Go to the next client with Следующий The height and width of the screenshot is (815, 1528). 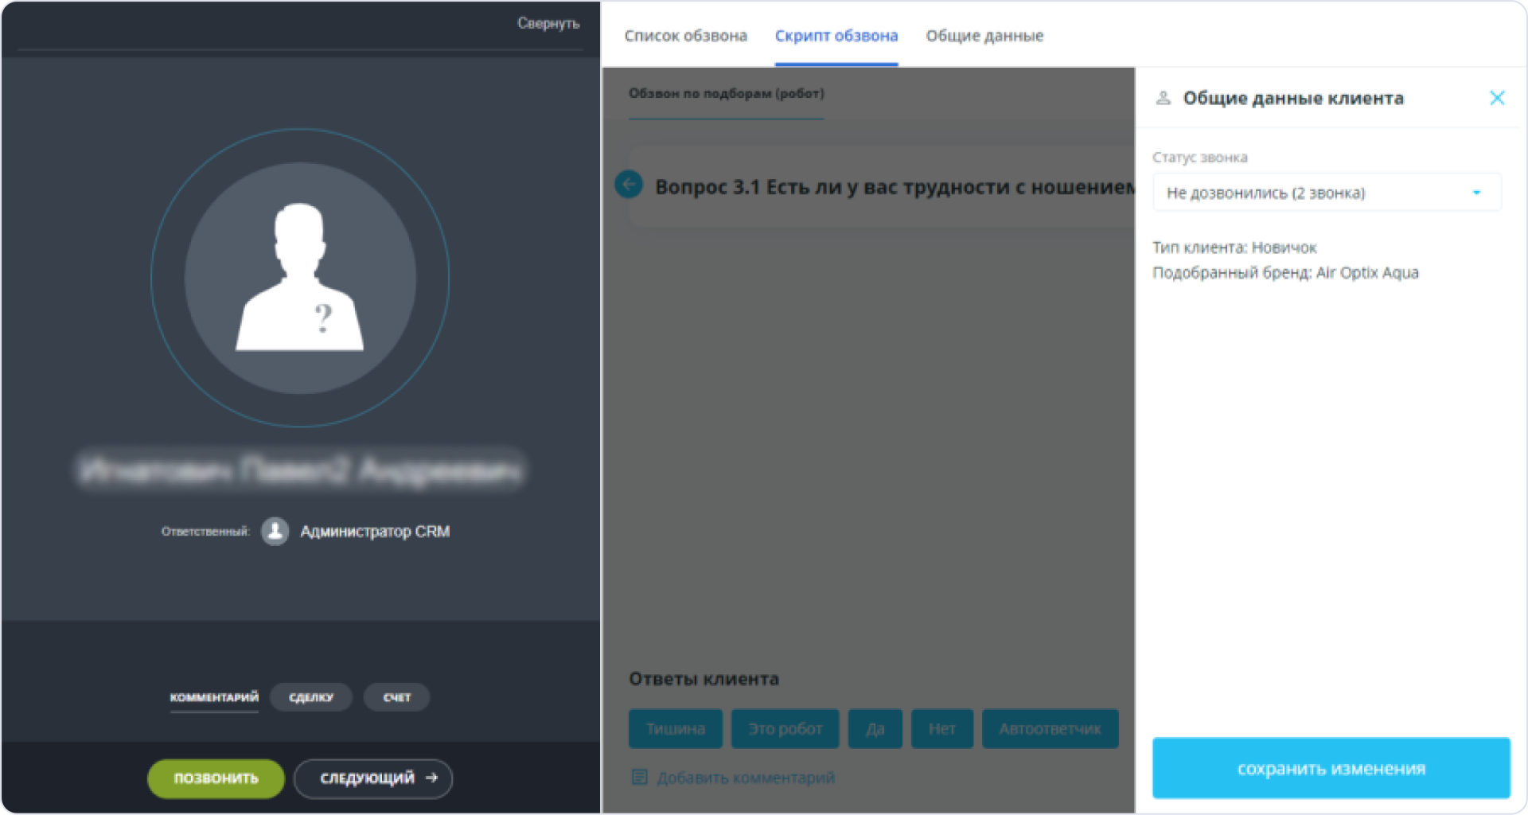373,778
